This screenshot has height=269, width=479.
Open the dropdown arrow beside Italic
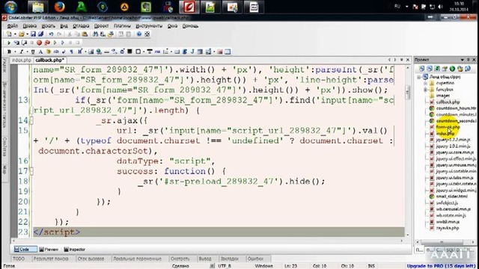pyautogui.click(x=27, y=52)
